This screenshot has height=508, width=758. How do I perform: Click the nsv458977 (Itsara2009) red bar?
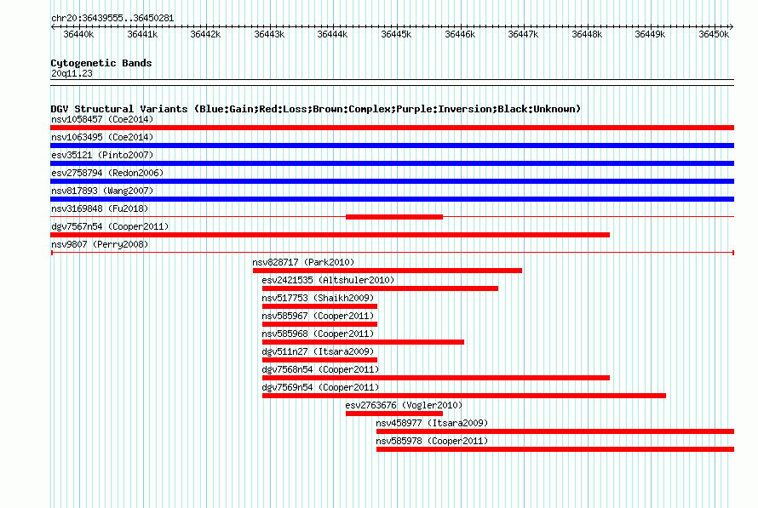(x=555, y=431)
